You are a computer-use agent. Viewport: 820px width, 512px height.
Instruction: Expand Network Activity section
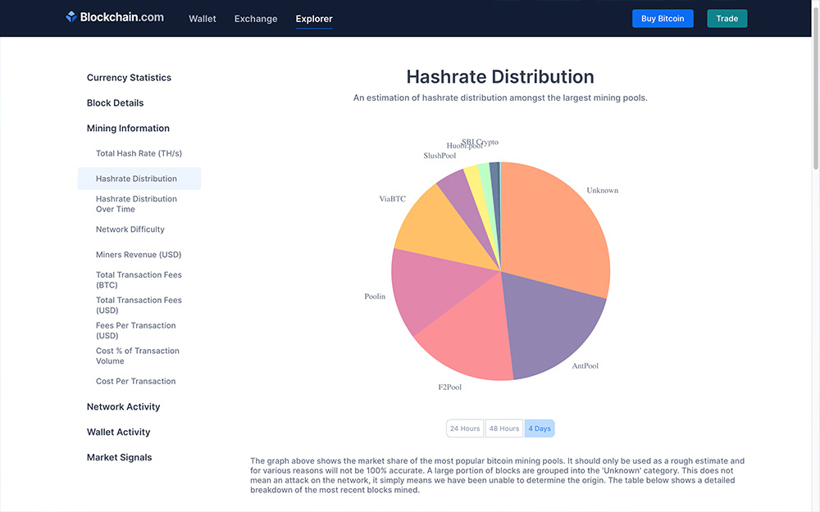pos(124,406)
